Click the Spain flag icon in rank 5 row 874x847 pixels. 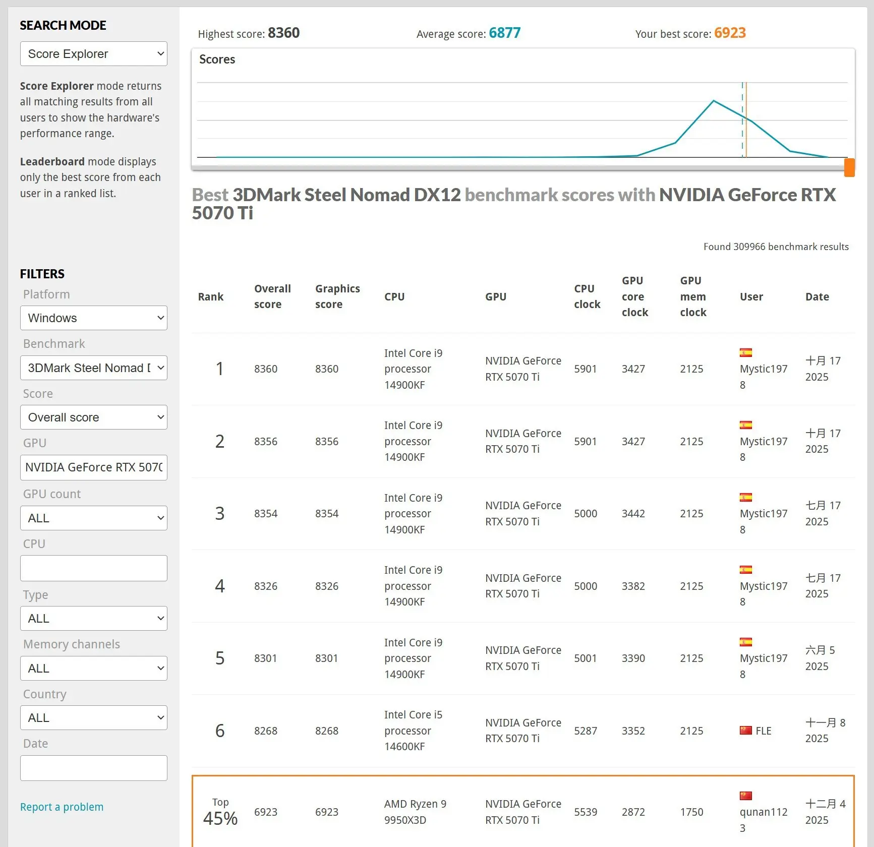click(x=745, y=642)
